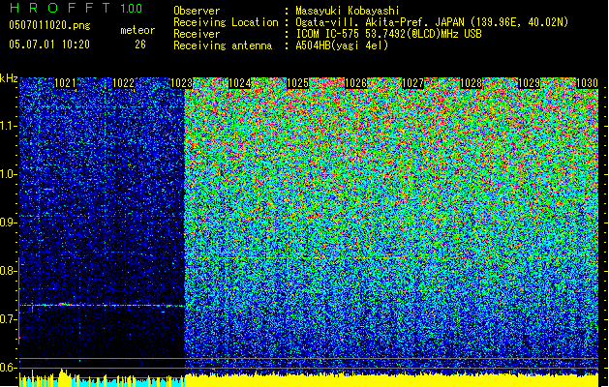Click the 0.9 frequency axis label
This screenshot has width=609, height=387.
tap(9, 223)
